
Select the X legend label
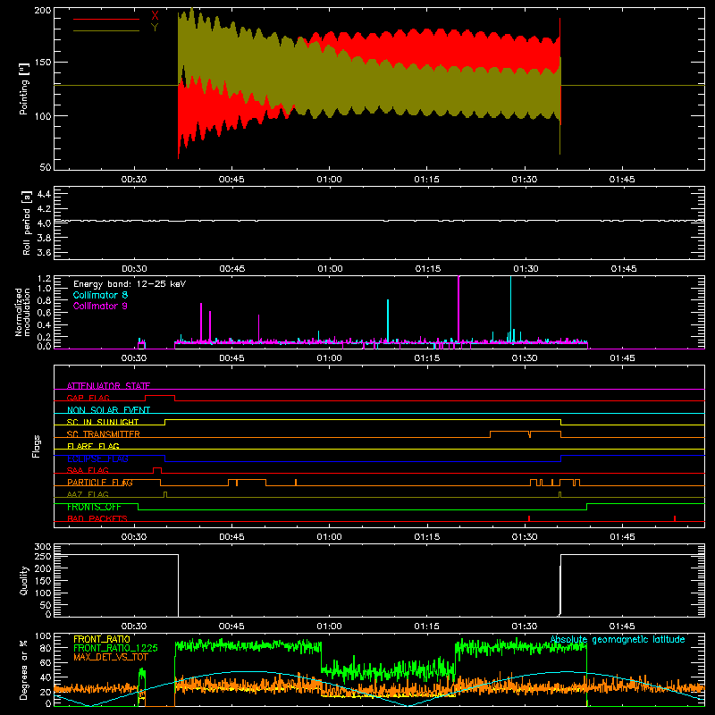click(155, 16)
